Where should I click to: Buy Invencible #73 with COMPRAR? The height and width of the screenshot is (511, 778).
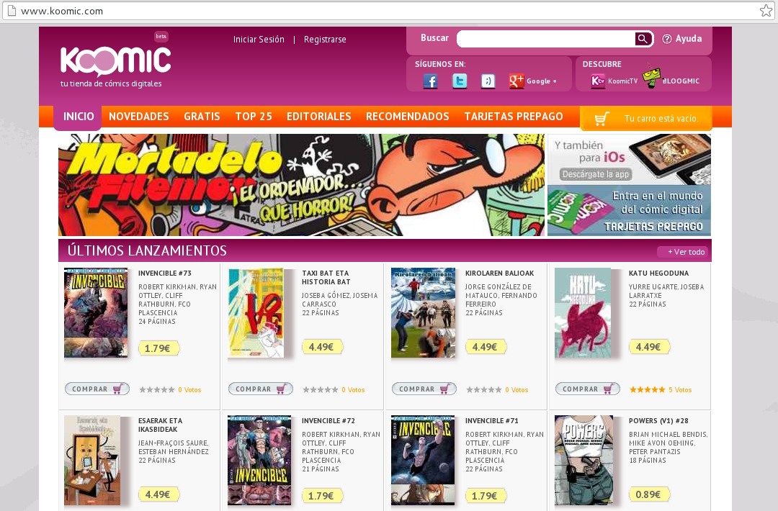(x=97, y=389)
